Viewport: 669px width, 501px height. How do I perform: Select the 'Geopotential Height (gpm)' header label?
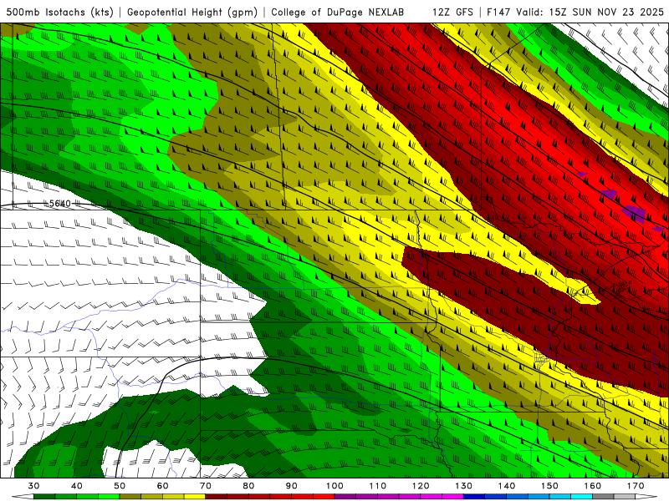click(x=192, y=12)
